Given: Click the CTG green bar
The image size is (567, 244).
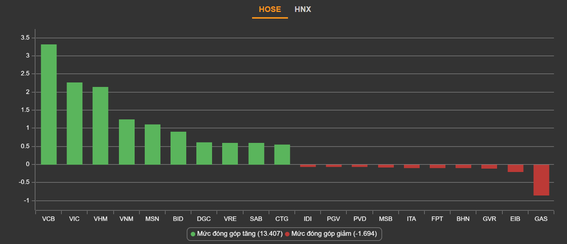Looking at the screenshot, I should pos(282,154).
